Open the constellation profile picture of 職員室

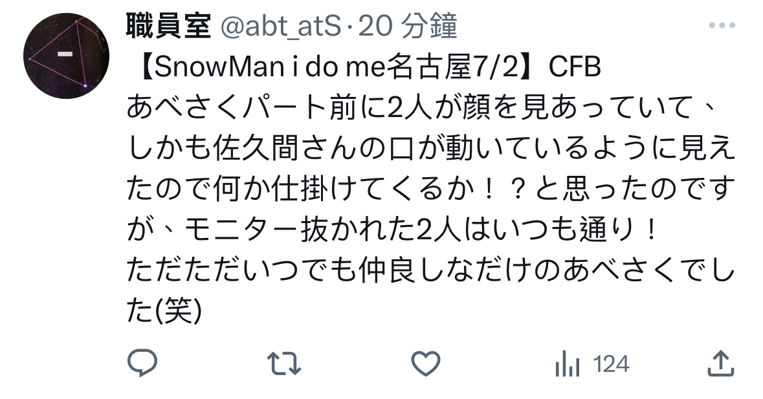[x=66, y=56]
